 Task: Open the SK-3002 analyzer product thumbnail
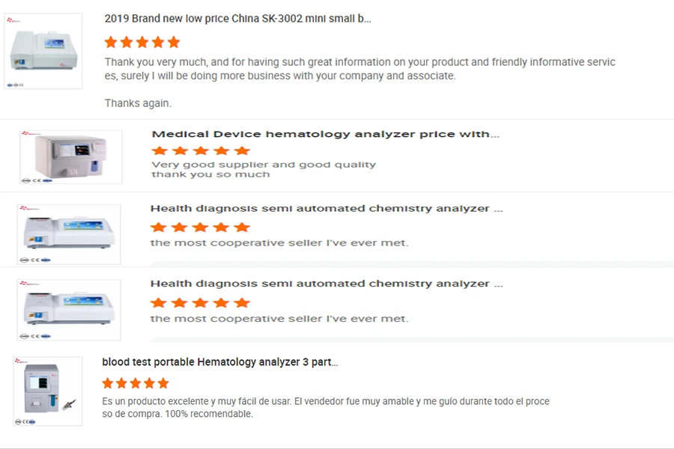pyautogui.click(x=44, y=51)
